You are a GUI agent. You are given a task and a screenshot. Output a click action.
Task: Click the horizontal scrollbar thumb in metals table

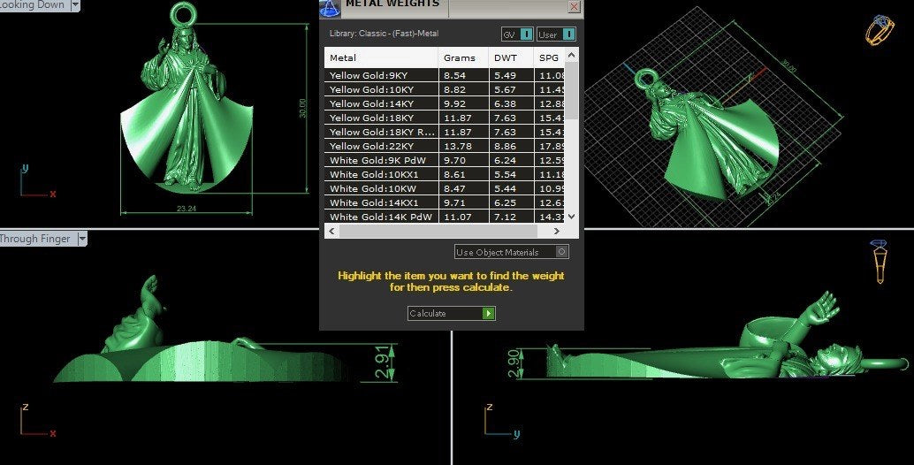pyautogui.click(x=438, y=231)
